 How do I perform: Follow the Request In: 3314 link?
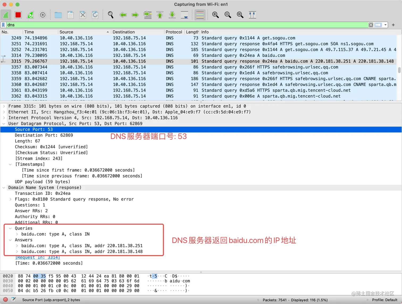coord(38,258)
